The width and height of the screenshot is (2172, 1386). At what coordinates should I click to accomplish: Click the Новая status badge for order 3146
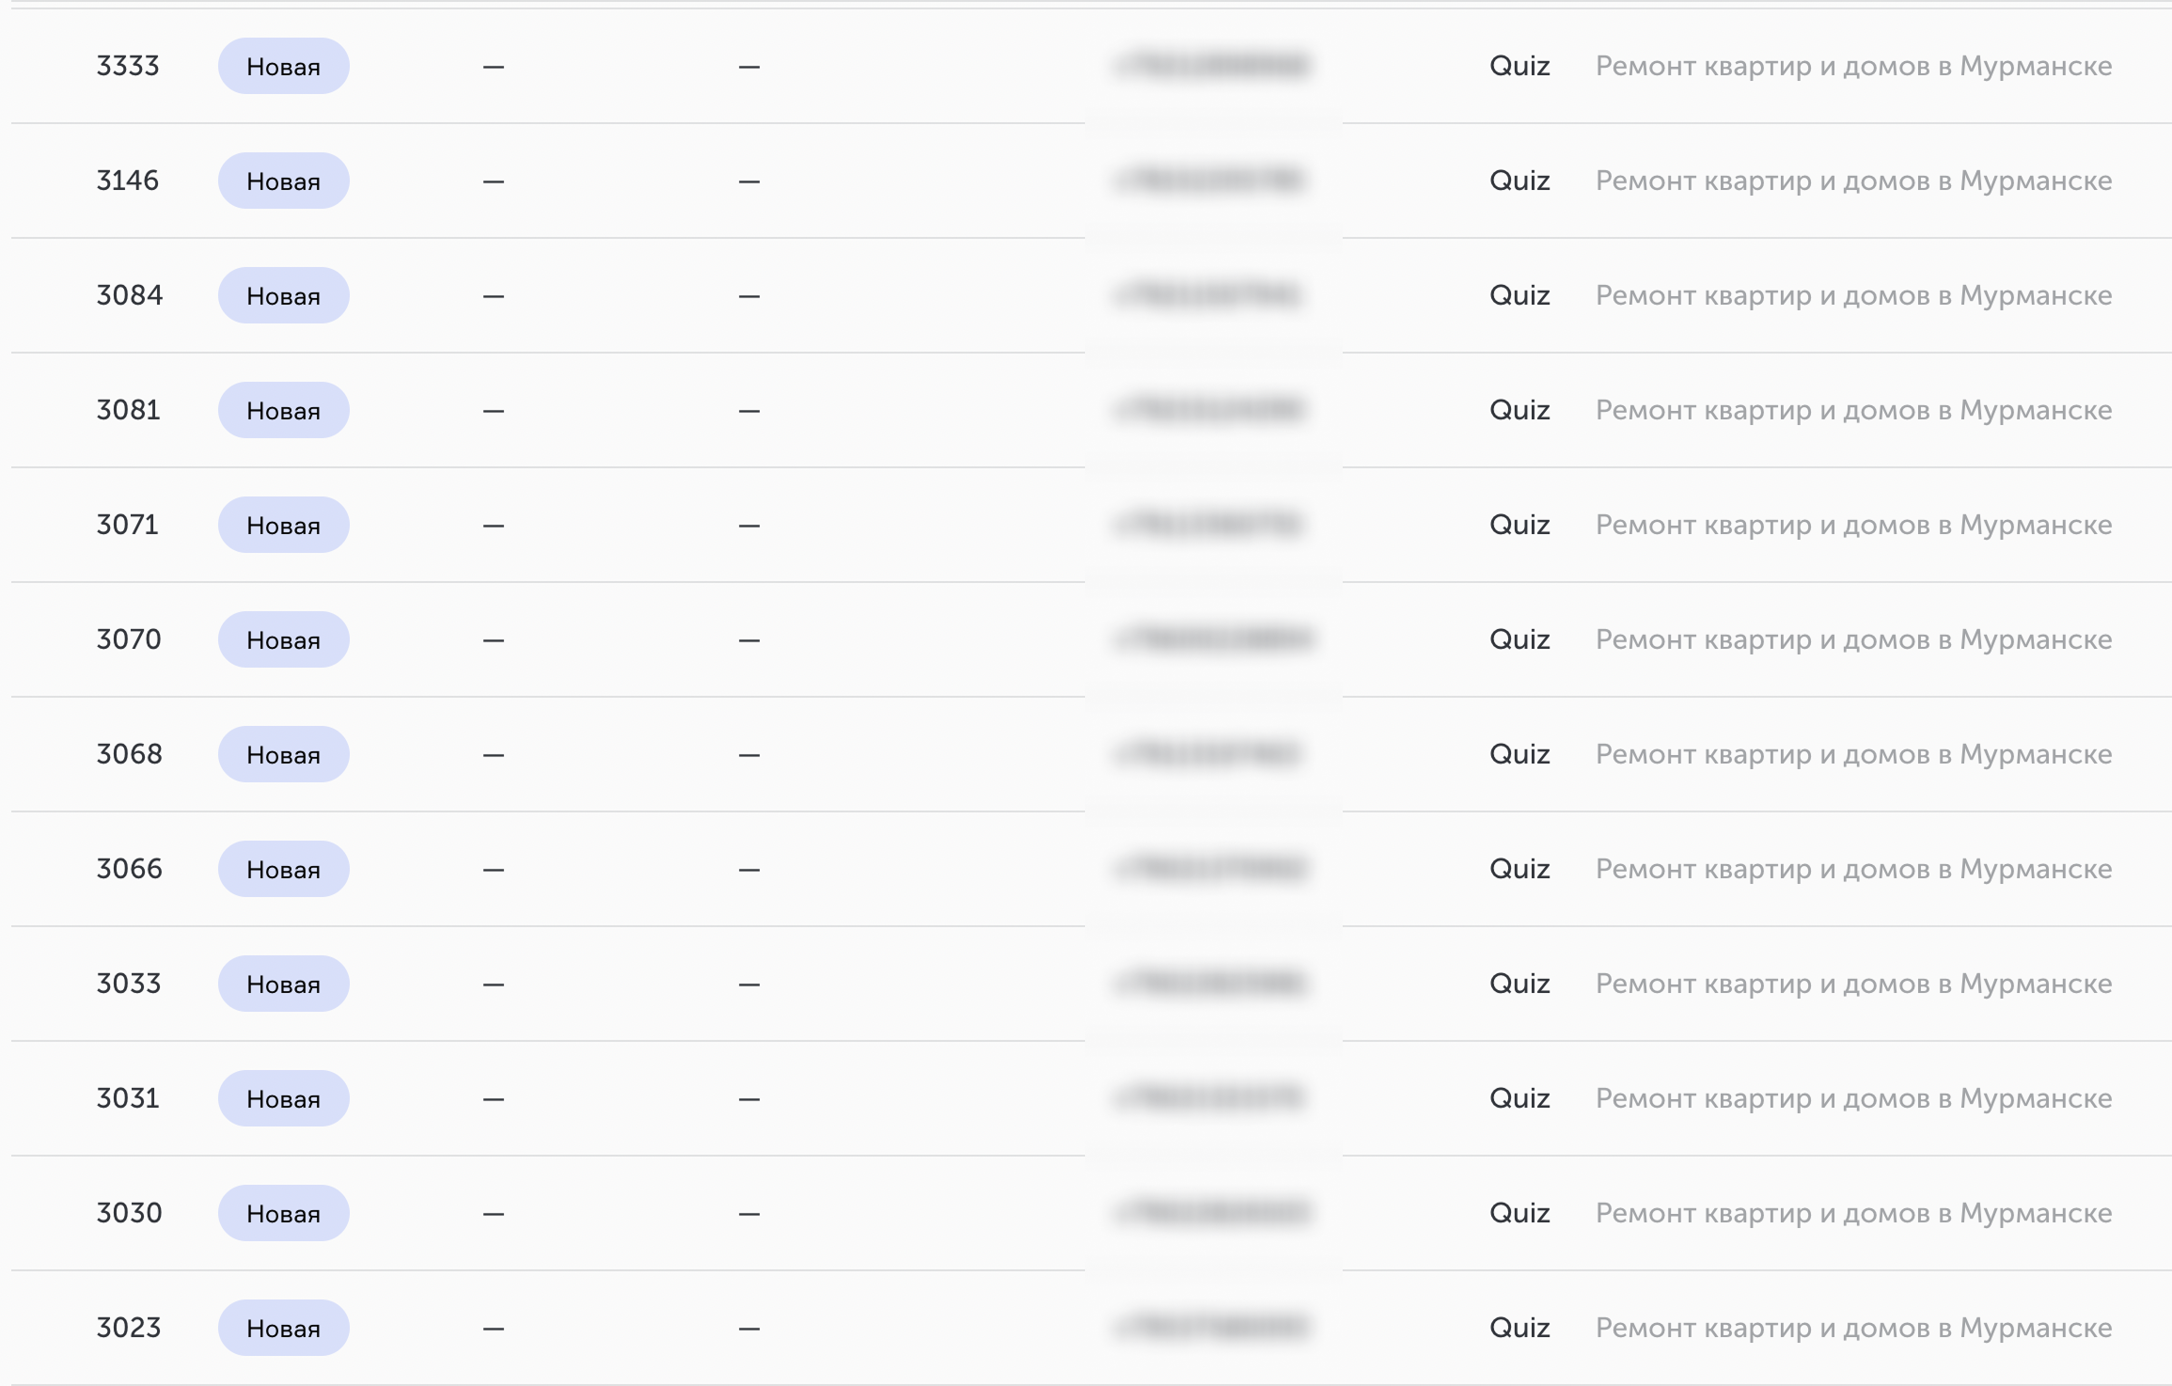pos(283,181)
